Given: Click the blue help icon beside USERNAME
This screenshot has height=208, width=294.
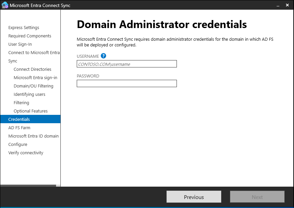Looking at the screenshot, I should 103,56.
